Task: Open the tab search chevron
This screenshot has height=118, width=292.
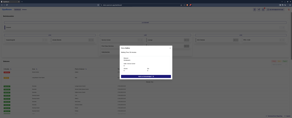Action: click(282, 2)
